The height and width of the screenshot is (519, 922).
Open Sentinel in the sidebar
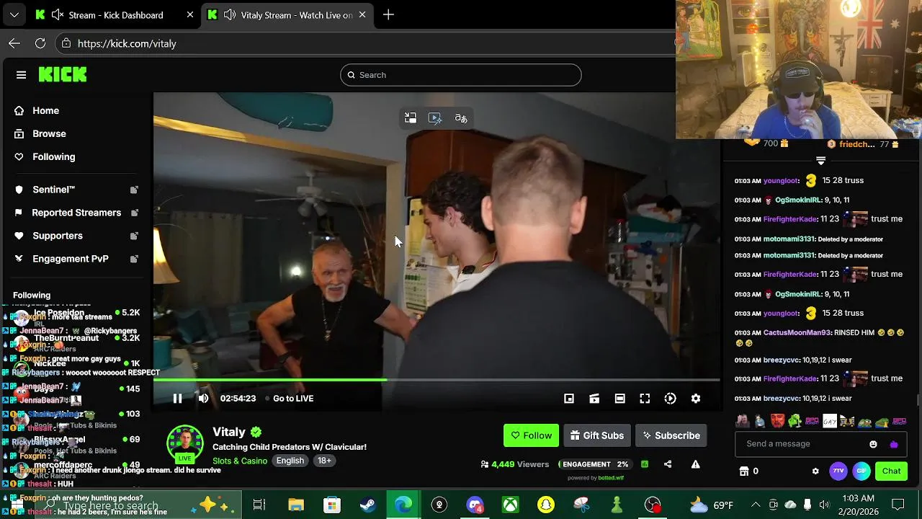[54, 190]
